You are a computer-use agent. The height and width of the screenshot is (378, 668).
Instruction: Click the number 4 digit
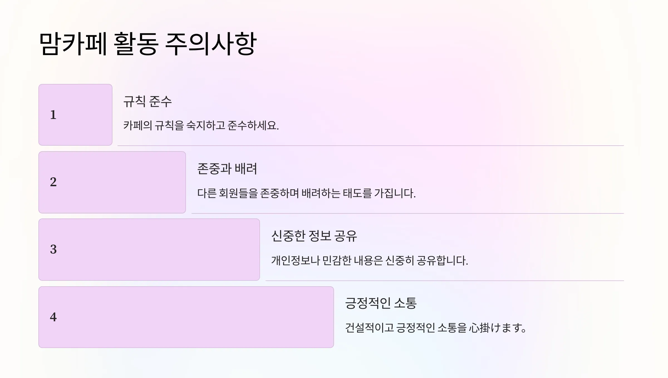53,317
